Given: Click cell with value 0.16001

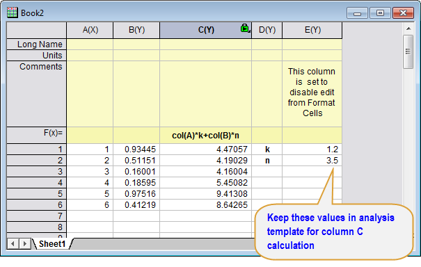Looking at the screenshot, I should click(136, 172).
